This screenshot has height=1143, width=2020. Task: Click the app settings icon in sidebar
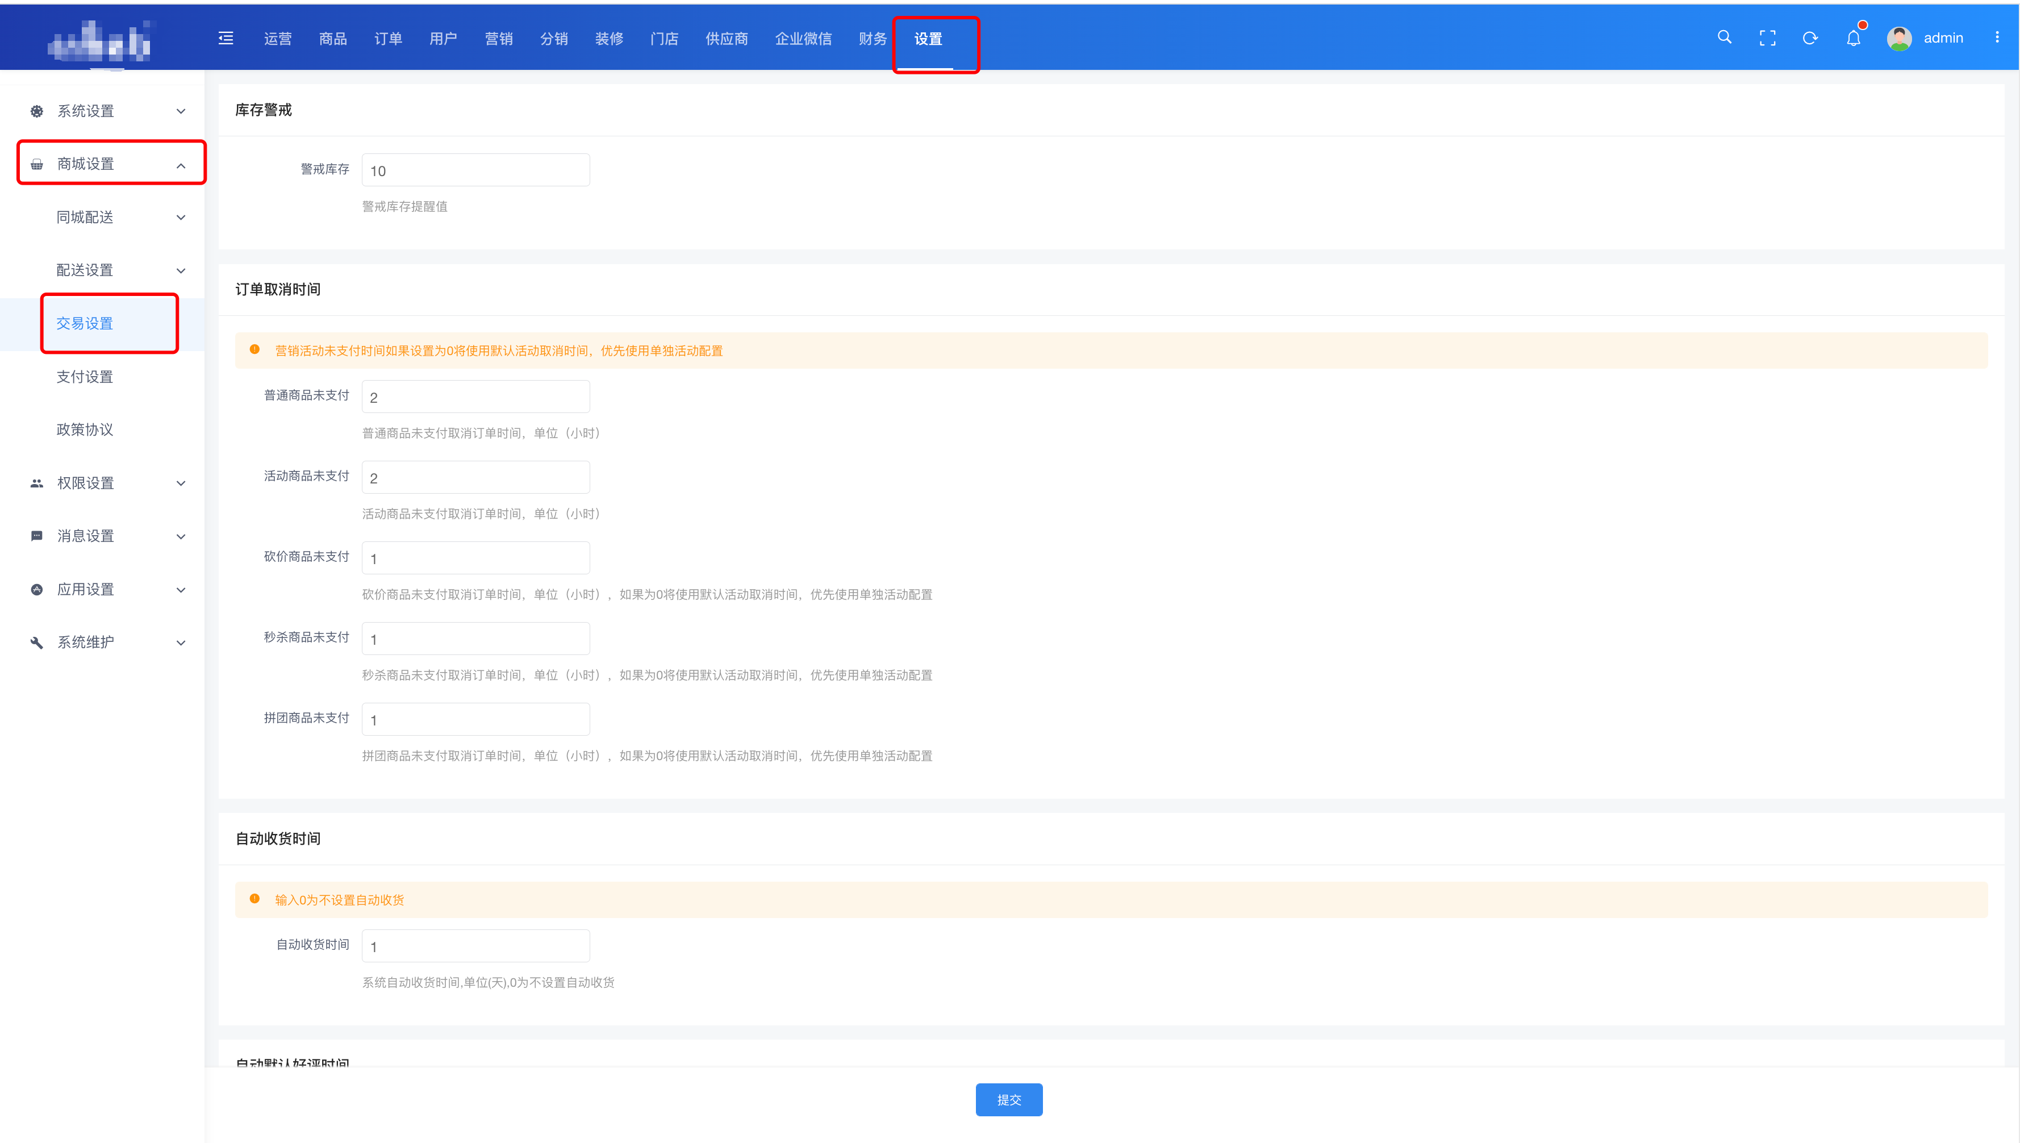click(37, 590)
